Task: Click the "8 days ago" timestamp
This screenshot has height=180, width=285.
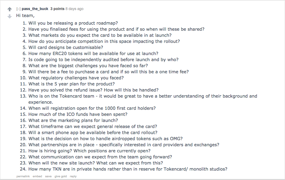Action: 74,9
